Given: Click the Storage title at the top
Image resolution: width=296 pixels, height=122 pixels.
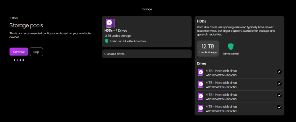Looking at the screenshot, I should (x=147, y=9).
